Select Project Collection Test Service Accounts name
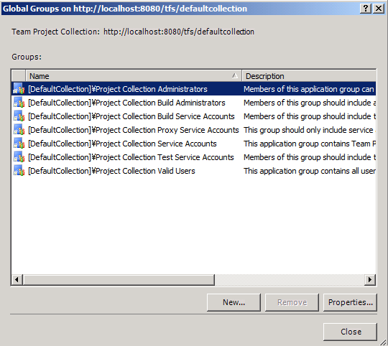The height and width of the screenshot is (346, 388). click(131, 157)
